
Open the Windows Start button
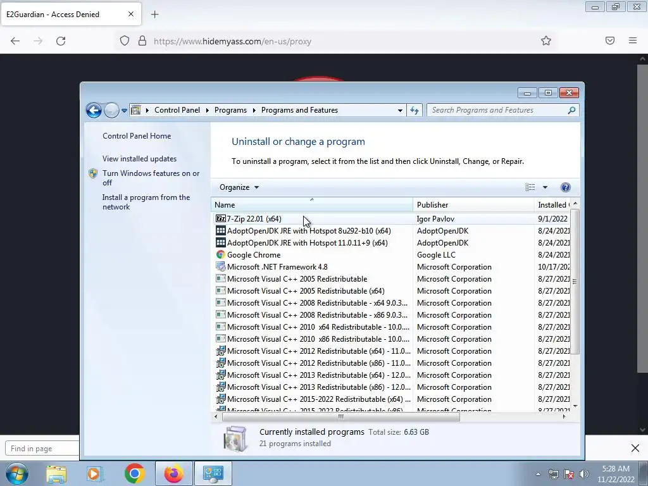(16, 473)
